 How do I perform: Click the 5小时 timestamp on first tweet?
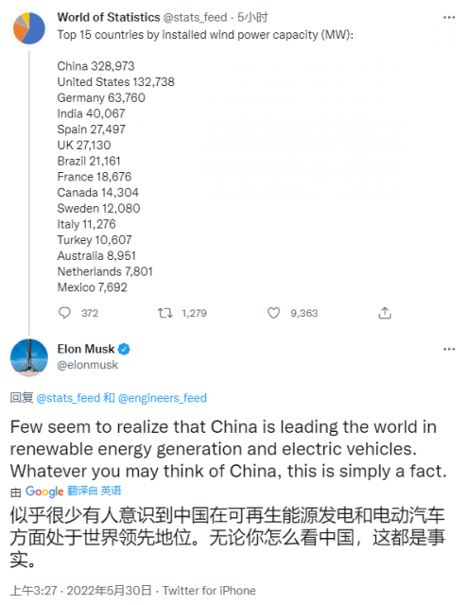coord(252,17)
